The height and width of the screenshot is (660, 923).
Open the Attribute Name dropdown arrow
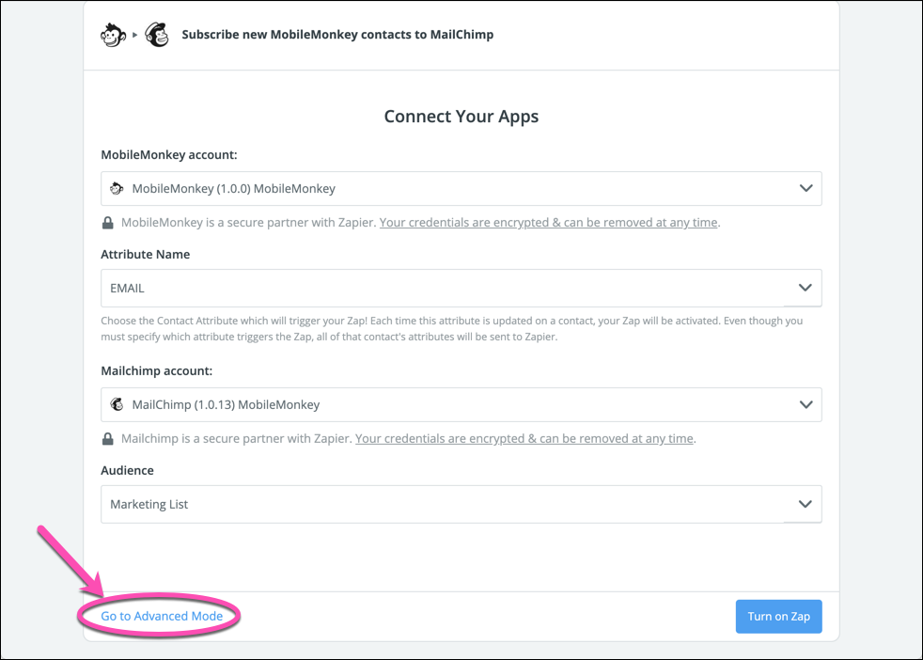[x=806, y=288]
